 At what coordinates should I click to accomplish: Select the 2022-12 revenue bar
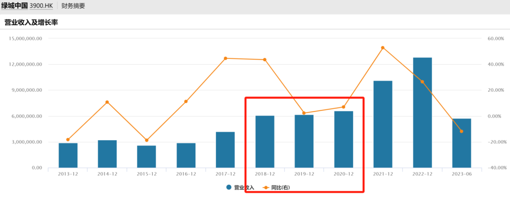pyautogui.click(x=422, y=112)
